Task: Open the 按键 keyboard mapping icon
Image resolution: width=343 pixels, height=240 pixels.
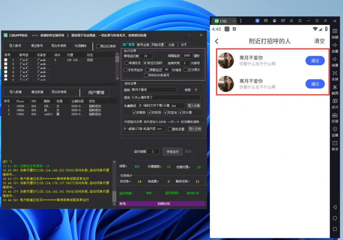Action: tap(335, 31)
